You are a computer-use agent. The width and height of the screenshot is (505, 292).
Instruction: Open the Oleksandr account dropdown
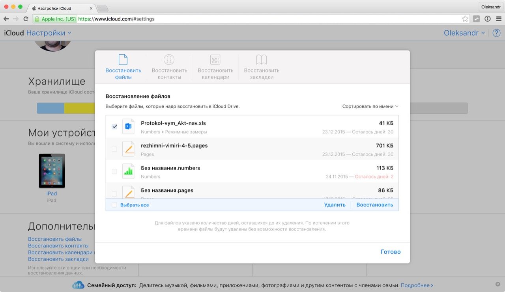pyautogui.click(x=464, y=33)
